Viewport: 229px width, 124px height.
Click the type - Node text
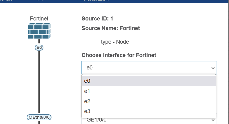[x=115, y=42]
